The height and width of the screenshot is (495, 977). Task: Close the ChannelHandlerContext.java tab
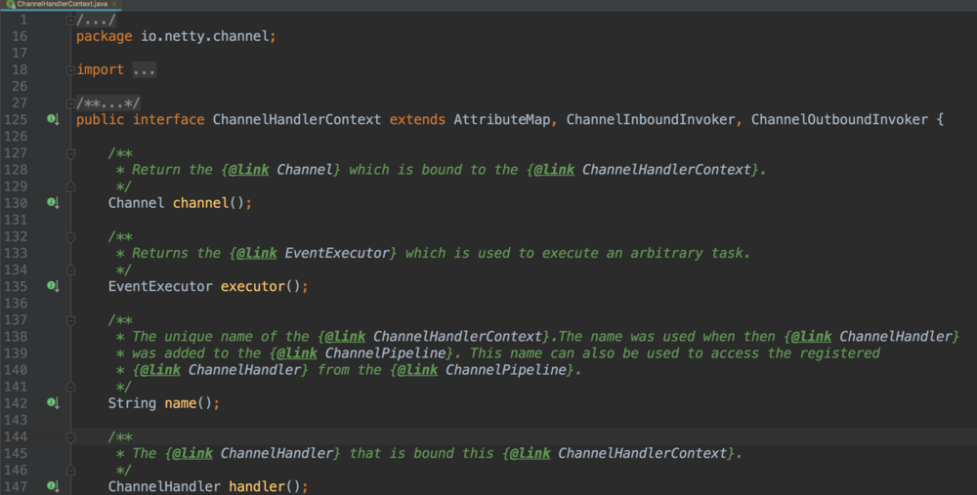coord(116,5)
